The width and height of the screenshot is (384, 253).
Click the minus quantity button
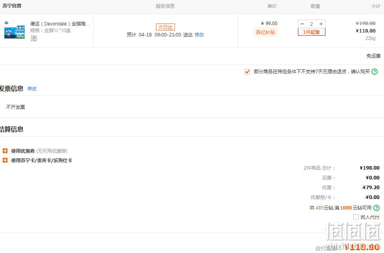pos(302,24)
